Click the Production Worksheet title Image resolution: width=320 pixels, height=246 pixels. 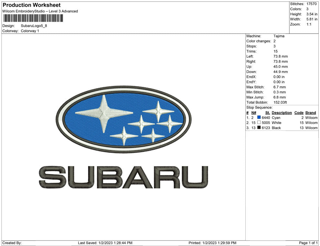pyautogui.click(x=31, y=5)
